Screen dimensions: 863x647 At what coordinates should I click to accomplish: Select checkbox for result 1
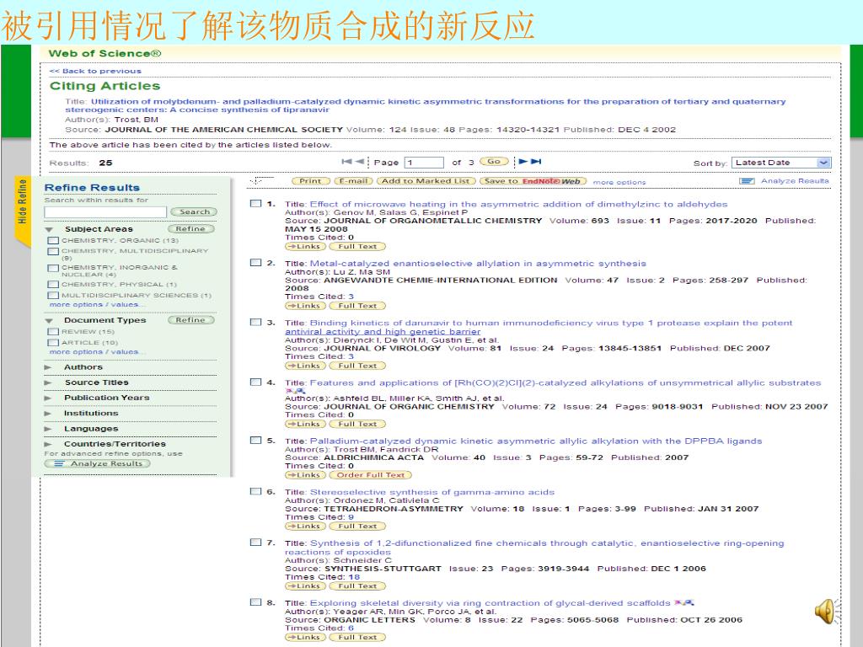[x=256, y=204]
